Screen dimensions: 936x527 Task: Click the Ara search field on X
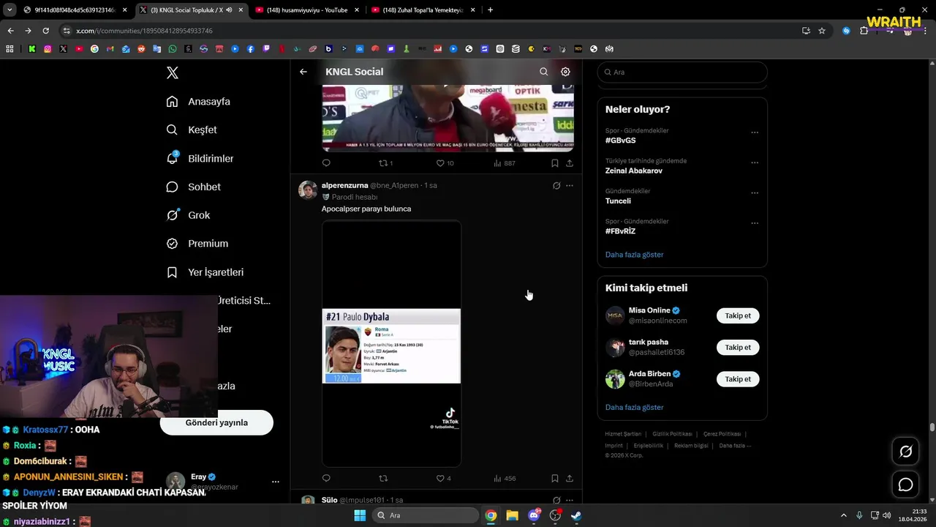682,72
